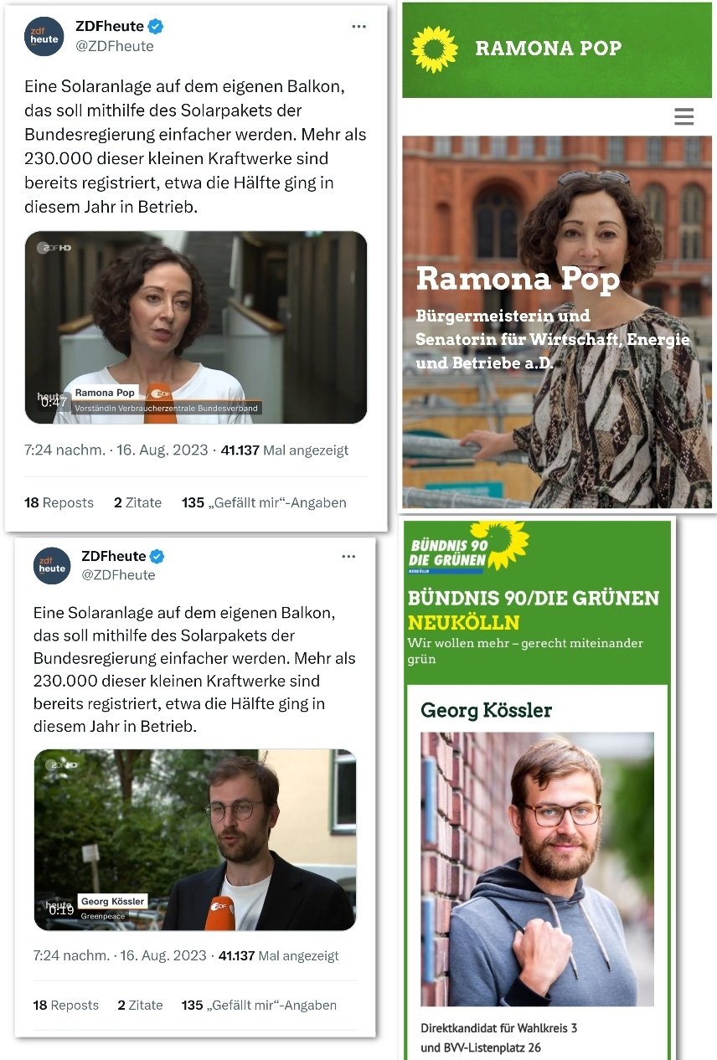
Task: Click verified badge next to bottom ZDFheute name
Action: tap(157, 556)
